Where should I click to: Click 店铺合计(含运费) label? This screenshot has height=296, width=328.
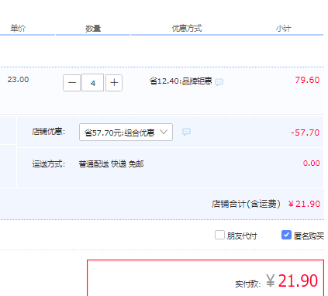246,204
